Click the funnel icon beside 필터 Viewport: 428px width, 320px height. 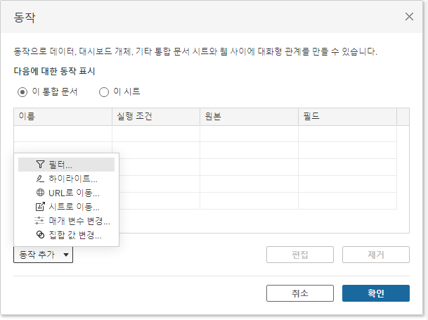coord(40,165)
